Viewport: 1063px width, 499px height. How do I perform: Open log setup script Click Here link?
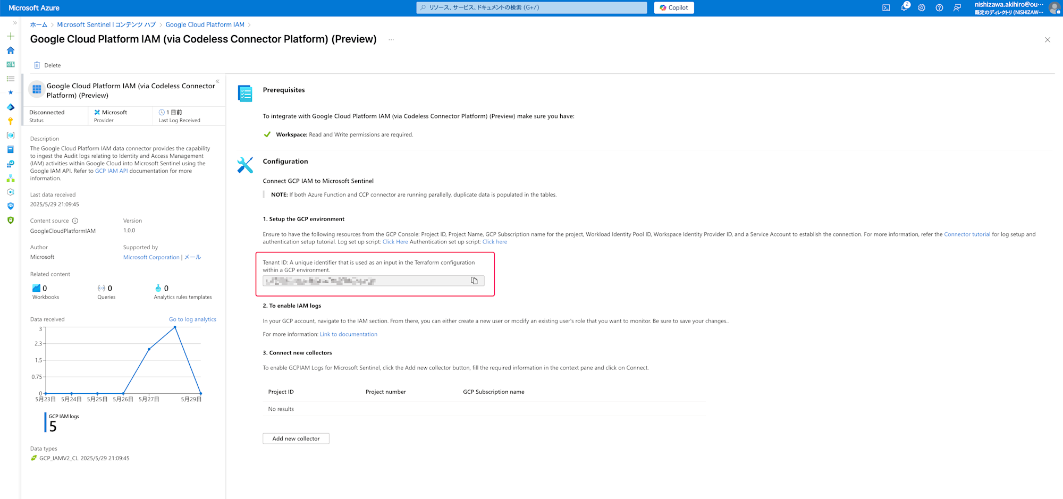pyautogui.click(x=395, y=242)
